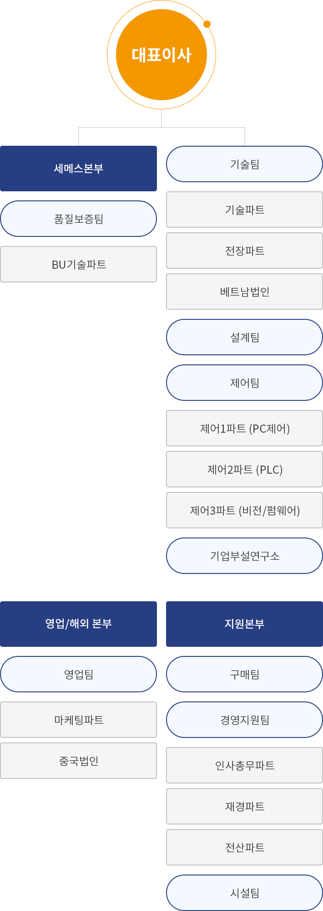Choose the 인사총무파트 box
The height and width of the screenshot is (911, 323).
244,765
